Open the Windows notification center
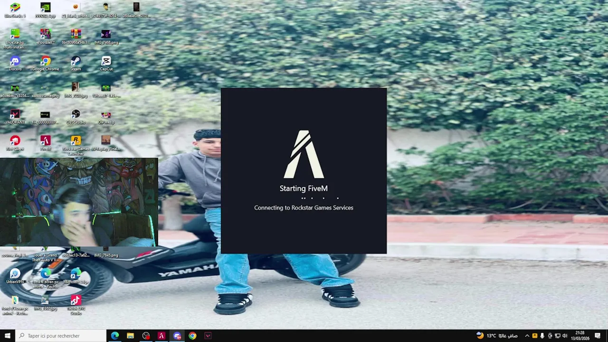 [x=598, y=336]
